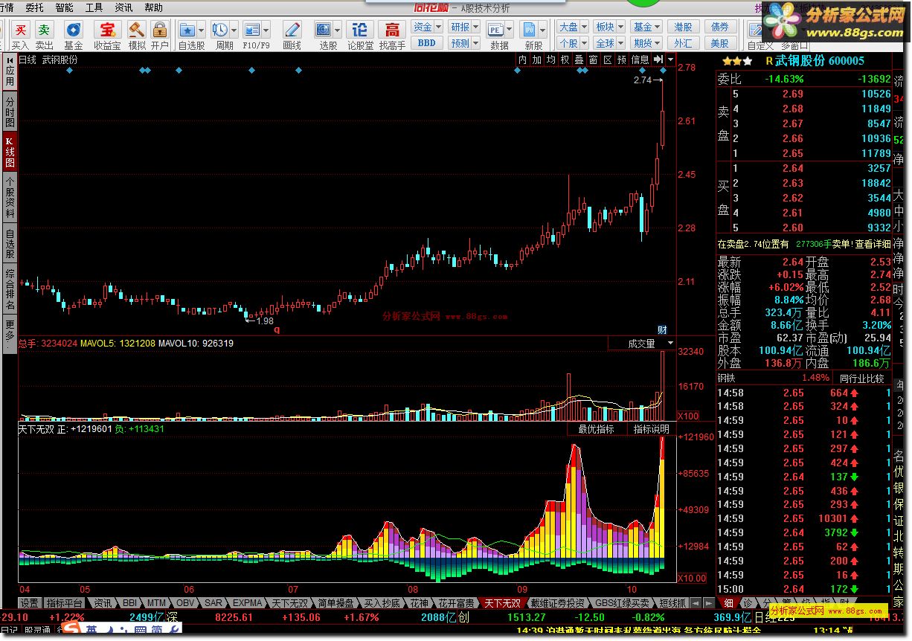Viewport: 912px width, 641px height.
Task: Click first blue diamond info marker
Action: (69, 71)
